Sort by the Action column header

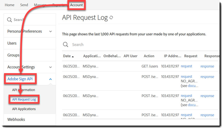(x=149, y=56)
